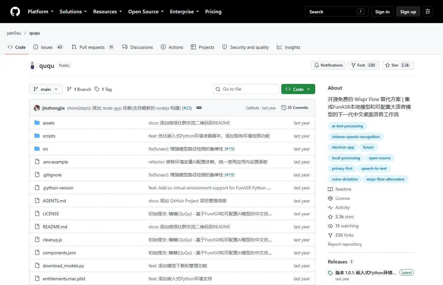
Task: Switch to the Issues tab
Action: [x=48, y=47]
